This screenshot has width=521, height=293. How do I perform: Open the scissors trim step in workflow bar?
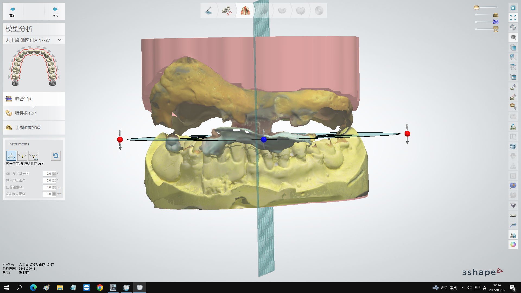(x=227, y=11)
